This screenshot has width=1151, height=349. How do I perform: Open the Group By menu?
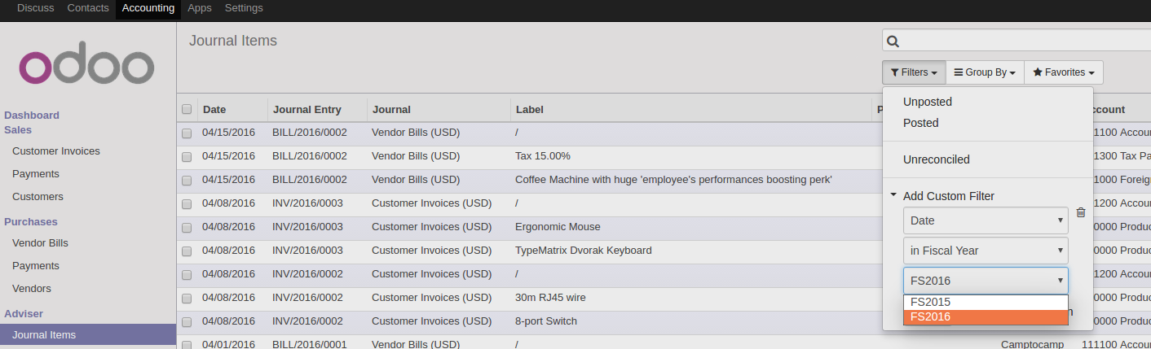tap(984, 72)
